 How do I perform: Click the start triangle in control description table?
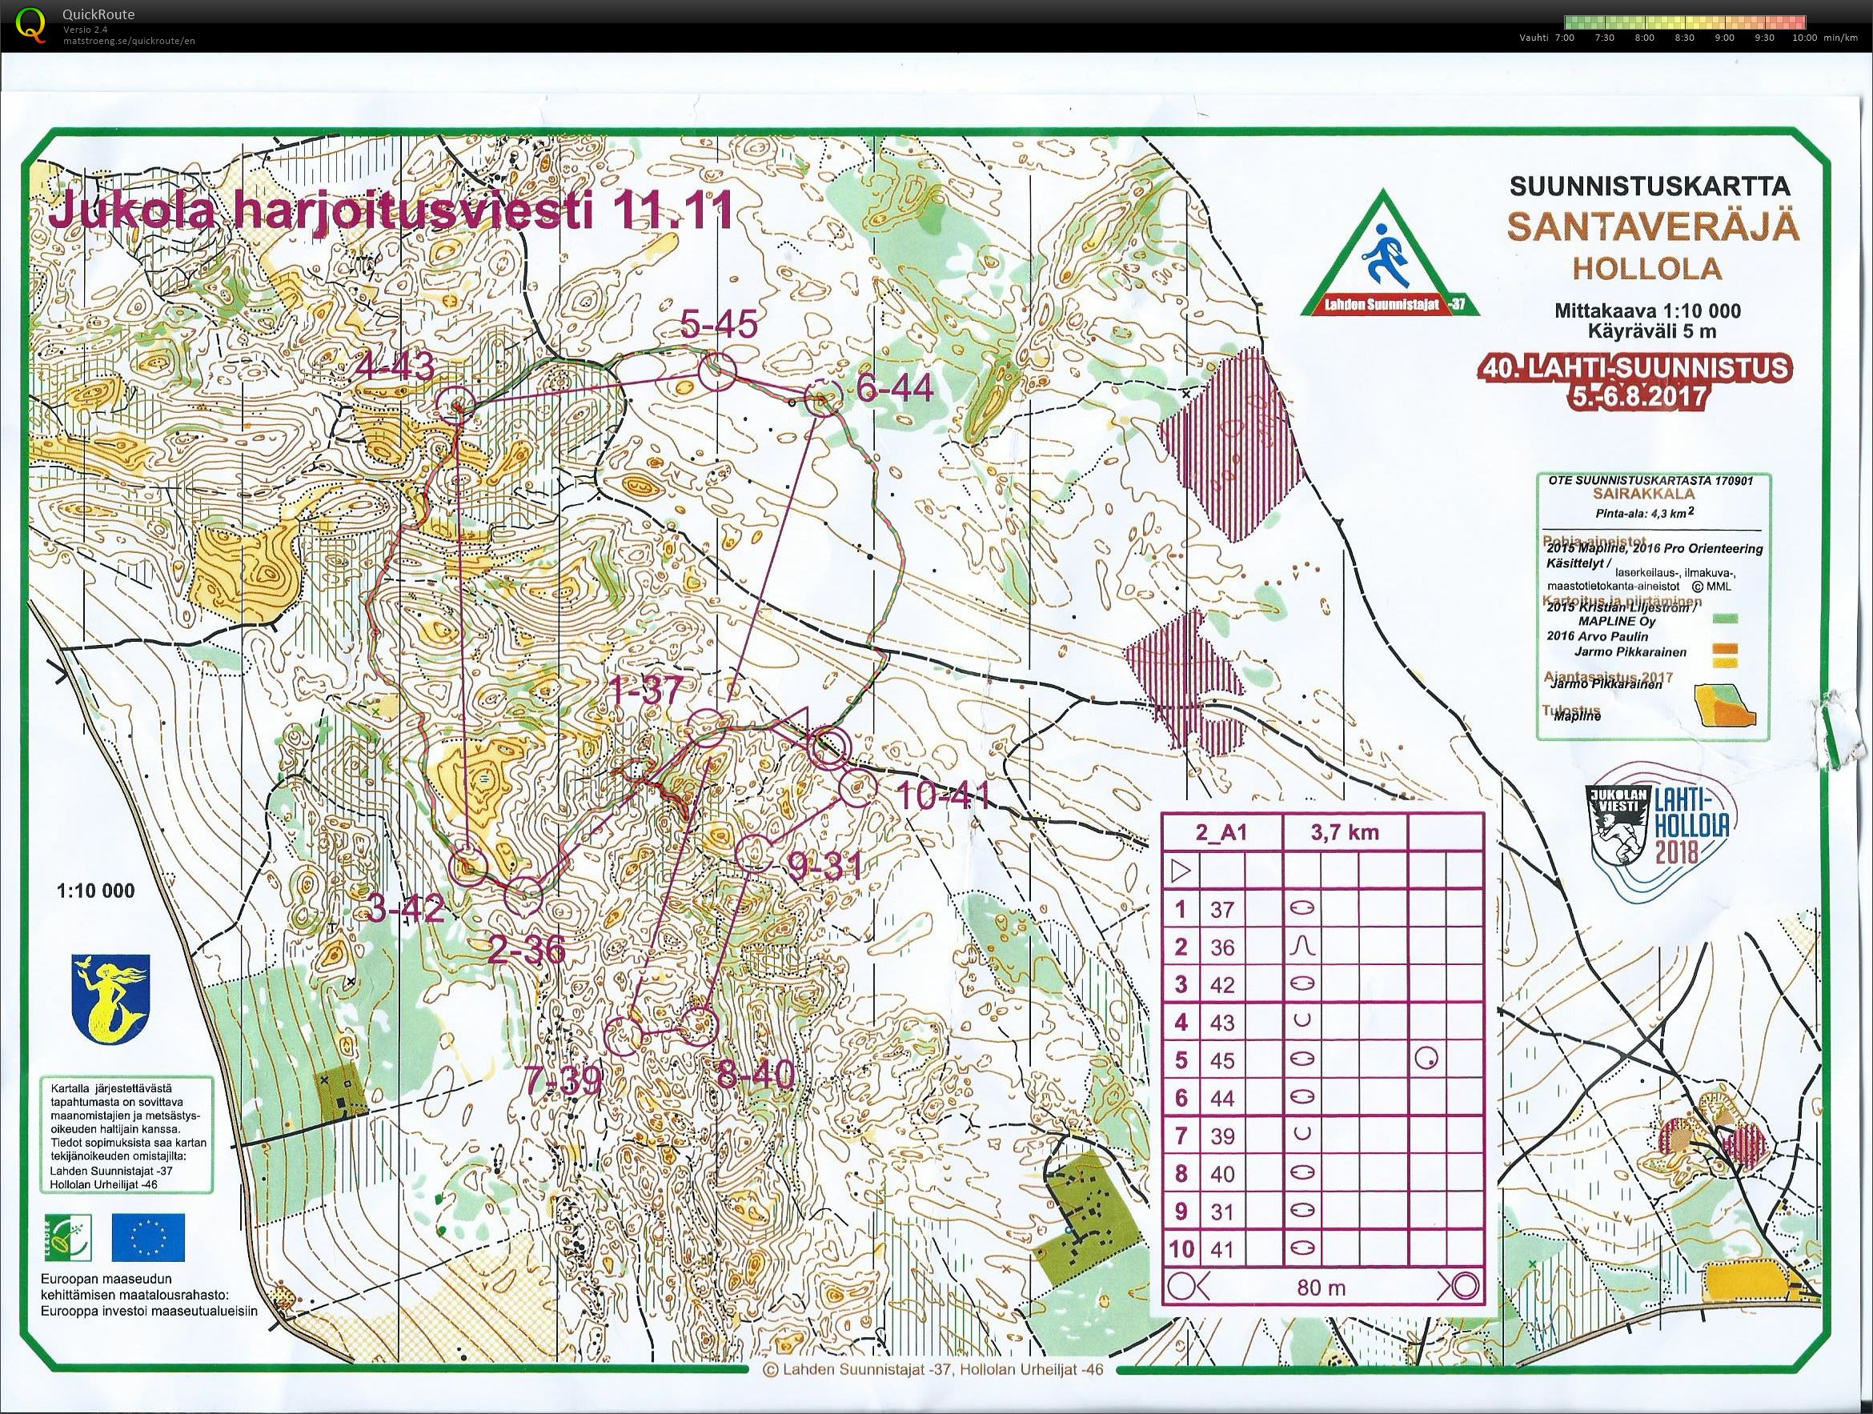(x=1180, y=871)
